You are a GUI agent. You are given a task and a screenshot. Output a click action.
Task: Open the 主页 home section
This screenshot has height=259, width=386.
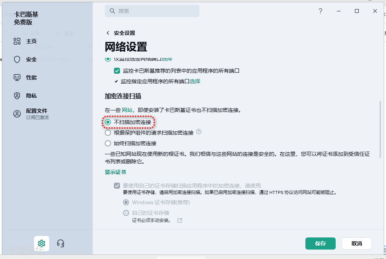(x=31, y=41)
